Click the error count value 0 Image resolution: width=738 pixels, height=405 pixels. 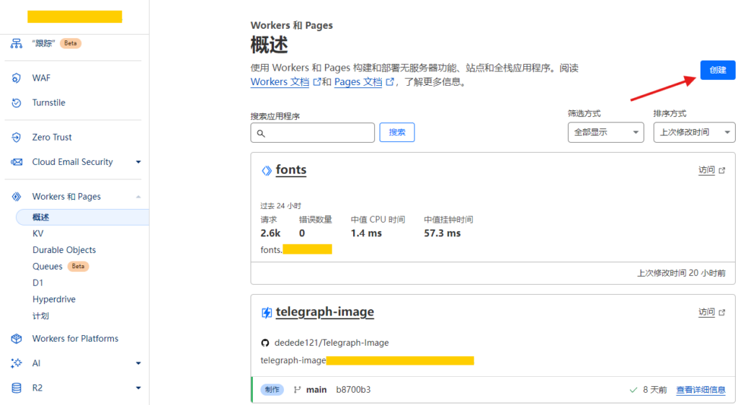coord(302,233)
